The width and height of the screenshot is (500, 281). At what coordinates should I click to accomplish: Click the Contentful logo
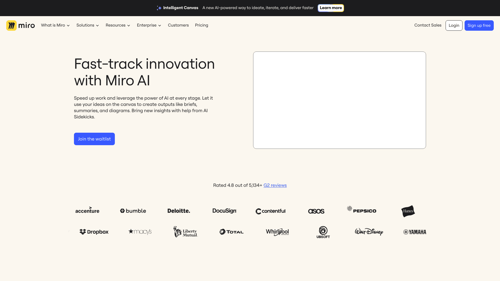pos(271,211)
